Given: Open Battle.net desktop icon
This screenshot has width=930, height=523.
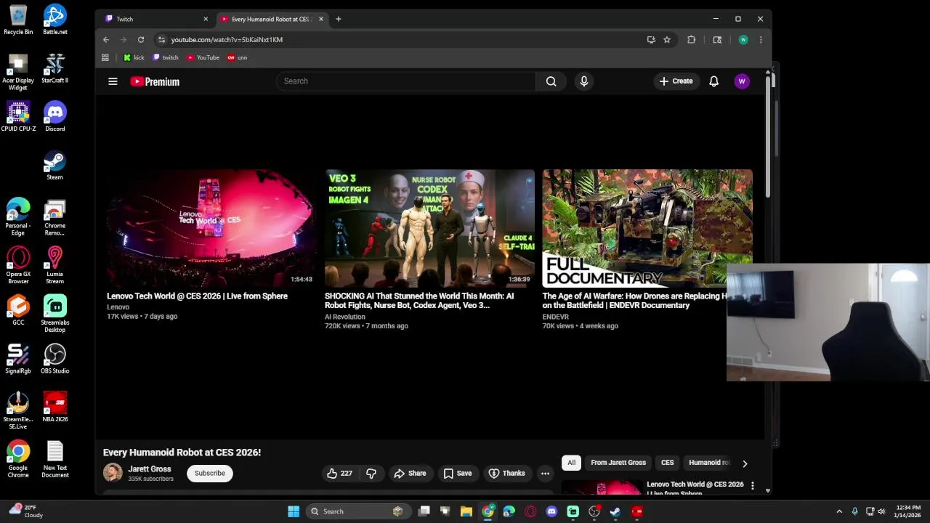Looking at the screenshot, I should pos(55,20).
